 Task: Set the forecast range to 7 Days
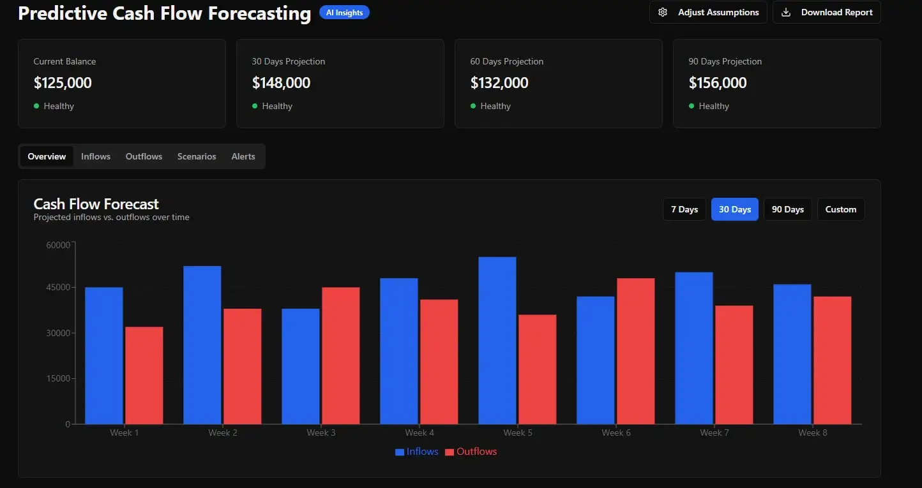(684, 209)
